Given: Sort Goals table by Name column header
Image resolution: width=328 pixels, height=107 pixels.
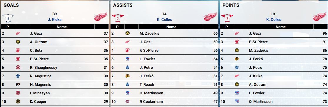Looking at the screenshot, I should [62, 27].
